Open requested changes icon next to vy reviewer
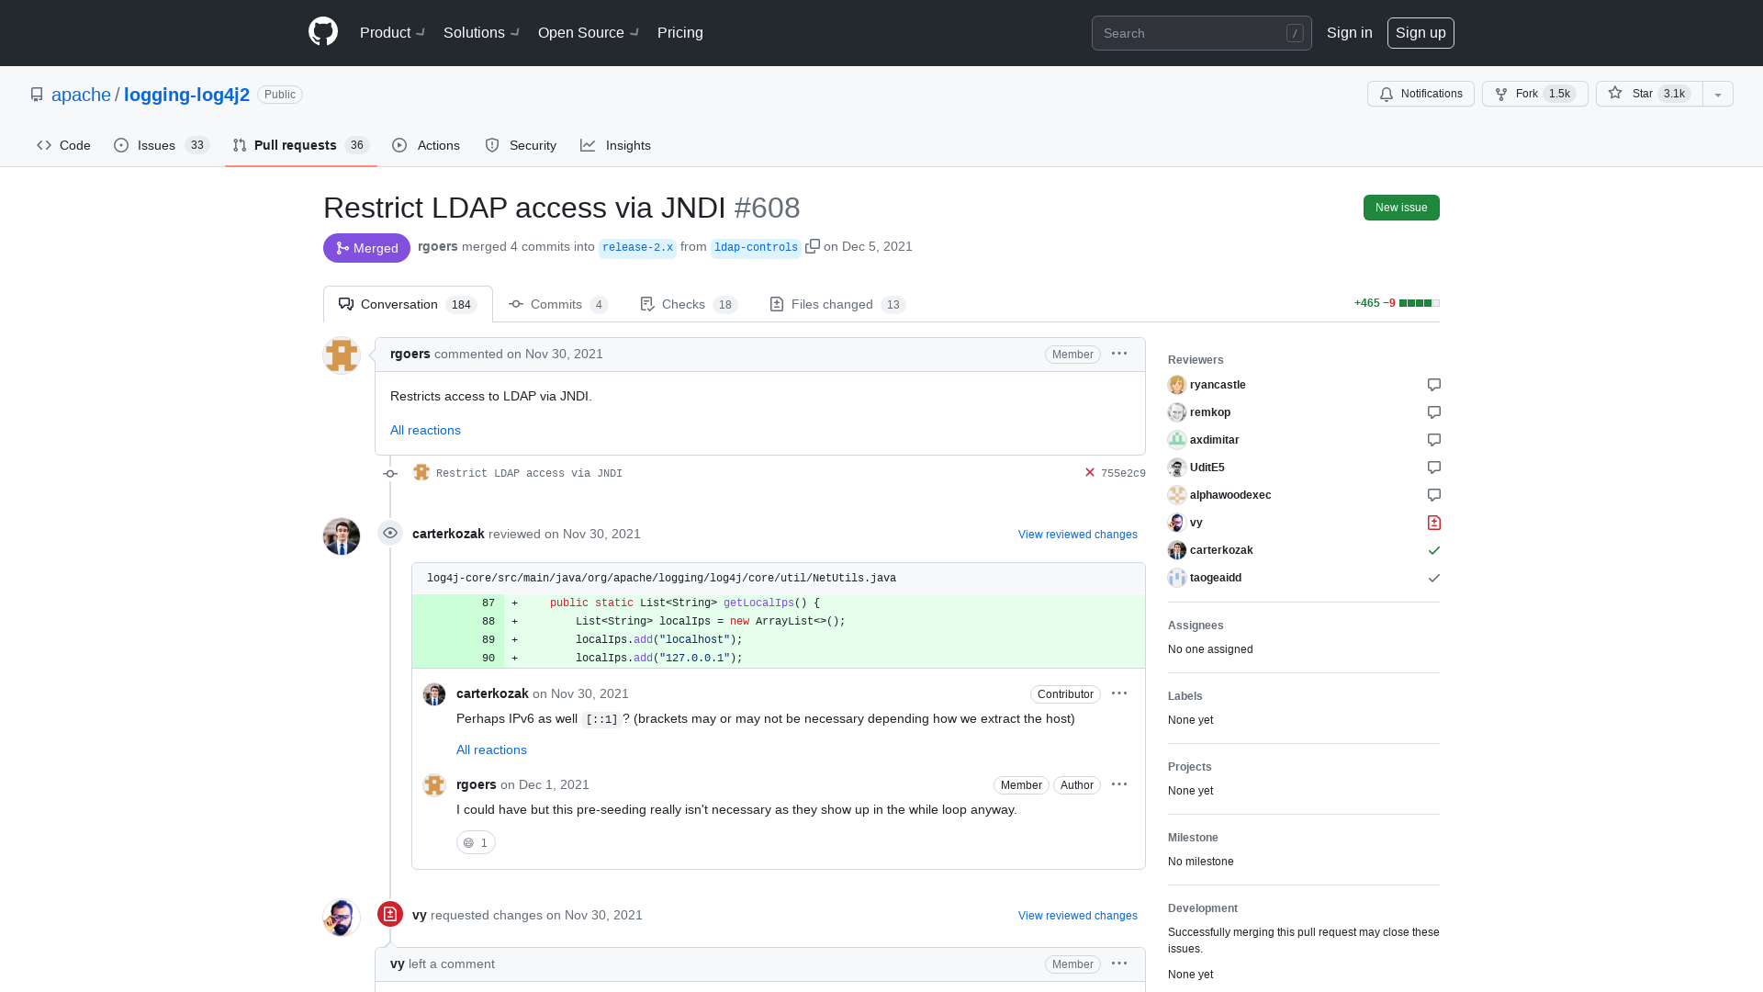 [x=1434, y=523]
